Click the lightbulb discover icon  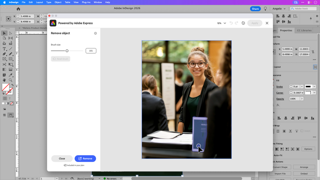265,8
